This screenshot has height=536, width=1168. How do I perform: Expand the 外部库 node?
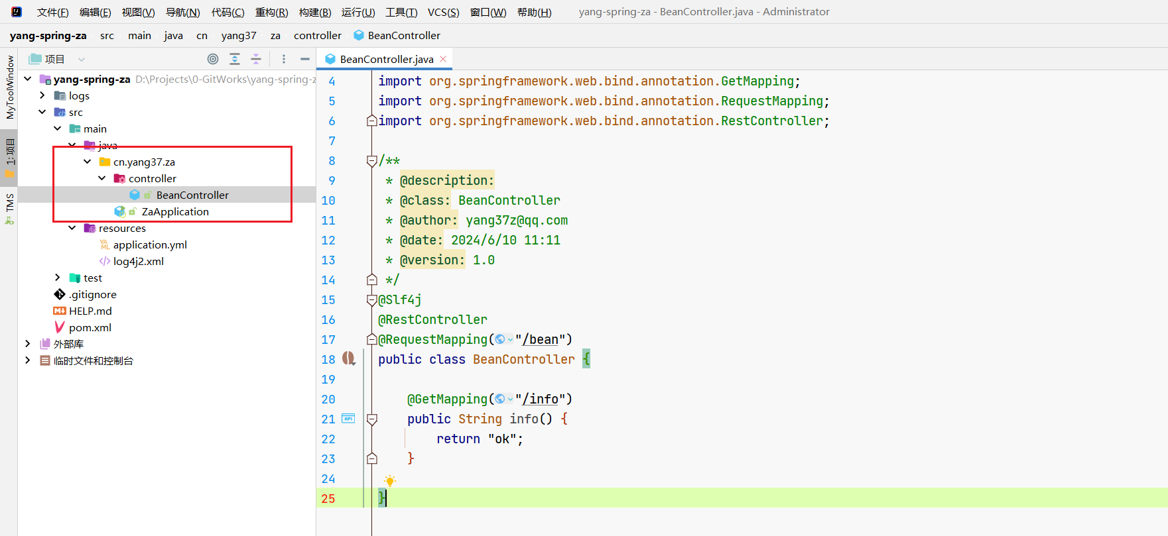point(27,344)
